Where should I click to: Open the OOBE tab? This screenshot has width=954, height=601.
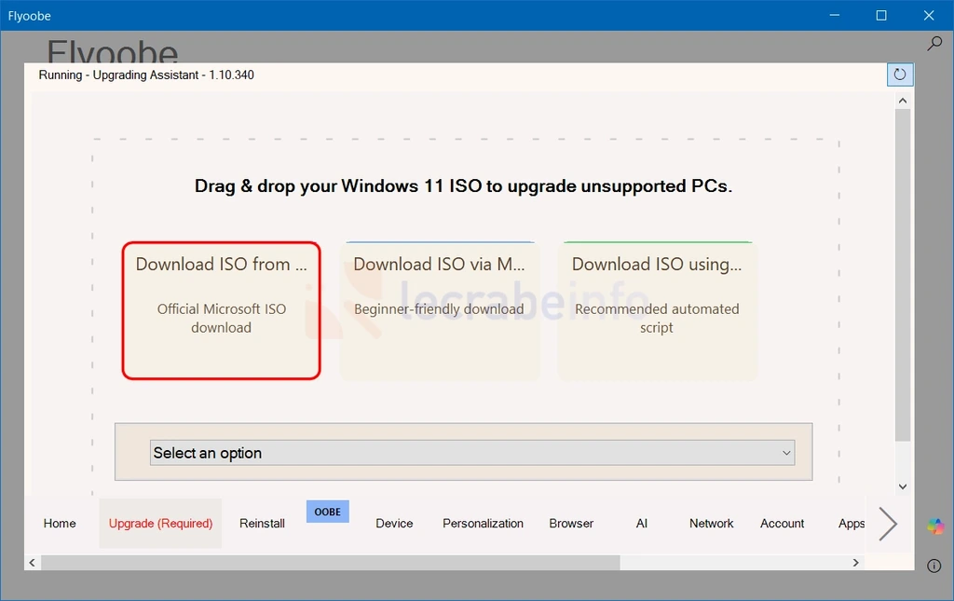327,512
